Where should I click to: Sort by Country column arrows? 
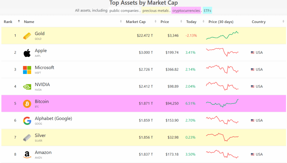coord(283,21)
